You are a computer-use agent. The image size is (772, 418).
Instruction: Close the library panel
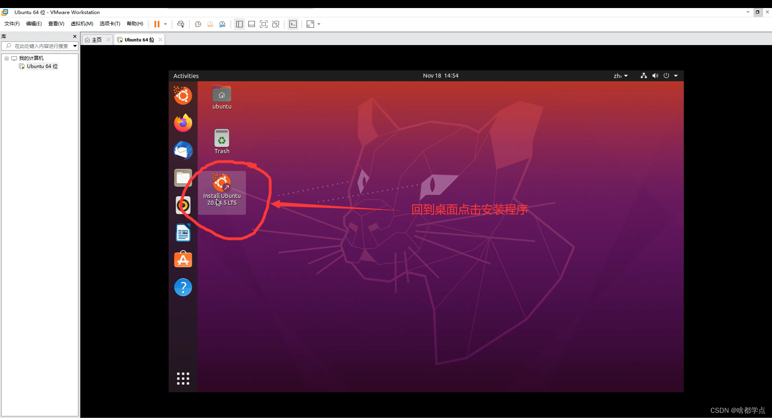[x=75, y=36]
